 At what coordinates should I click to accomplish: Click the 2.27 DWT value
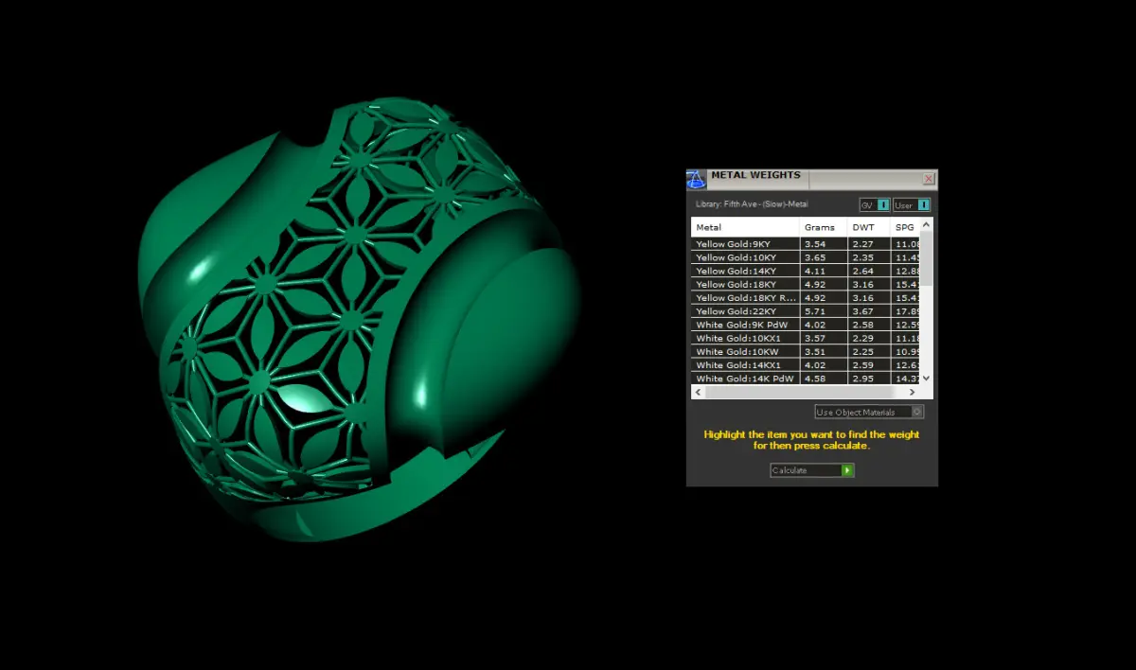click(x=861, y=244)
